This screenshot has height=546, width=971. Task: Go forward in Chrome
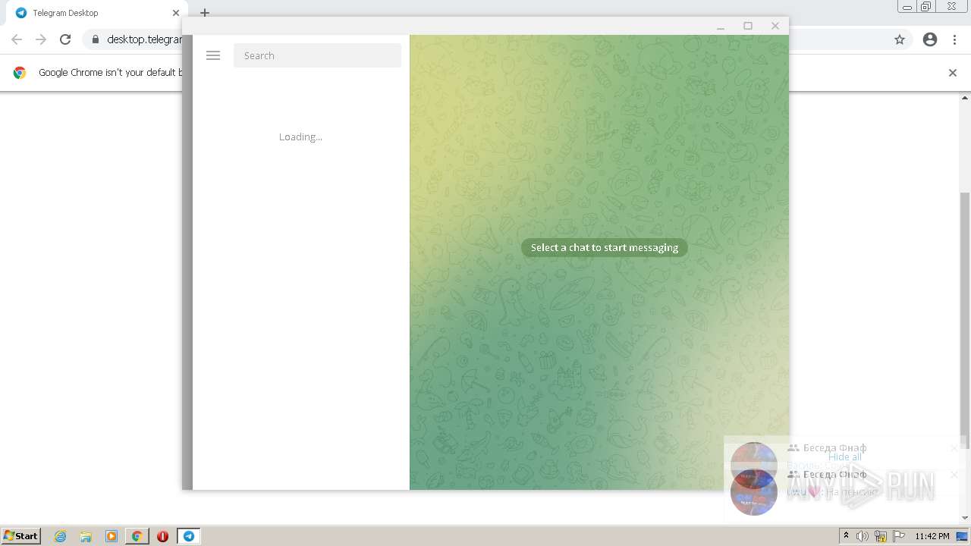[41, 39]
